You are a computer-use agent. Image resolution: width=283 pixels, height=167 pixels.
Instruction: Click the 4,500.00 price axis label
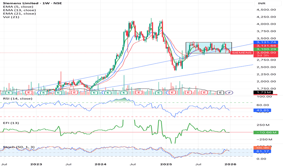(266, 10)
